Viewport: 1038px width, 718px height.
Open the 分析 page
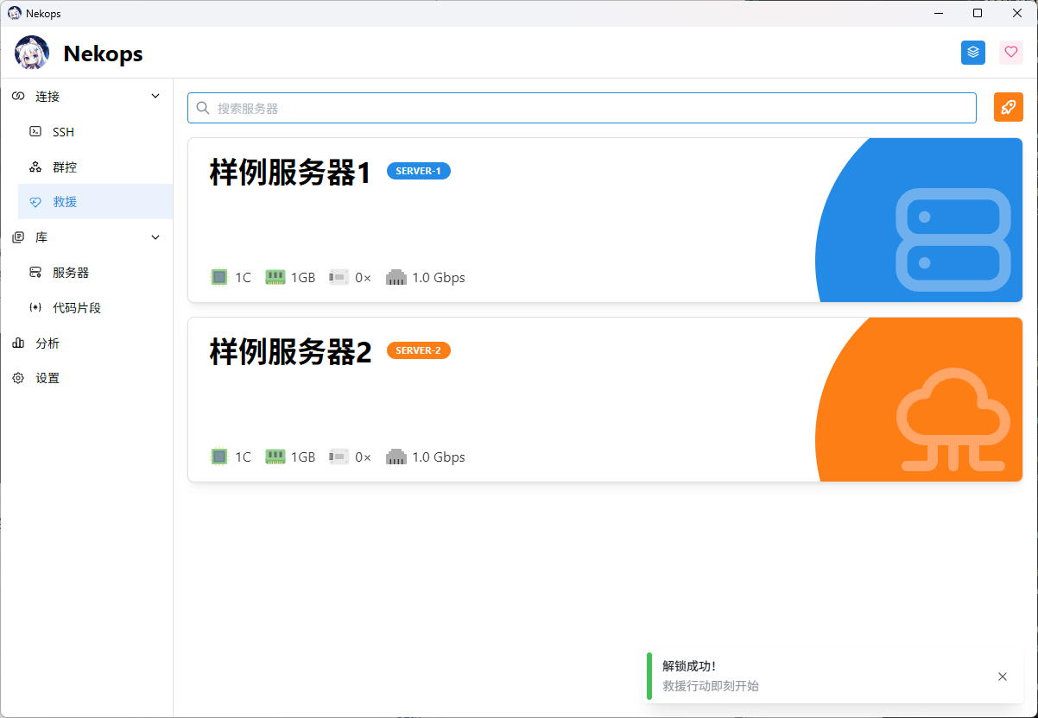pos(47,343)
